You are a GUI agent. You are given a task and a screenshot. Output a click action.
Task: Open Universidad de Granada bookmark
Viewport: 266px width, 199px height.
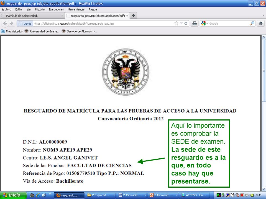[42, 31]
